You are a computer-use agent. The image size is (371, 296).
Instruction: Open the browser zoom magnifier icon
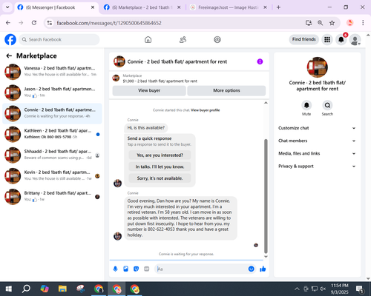point(321,23)
